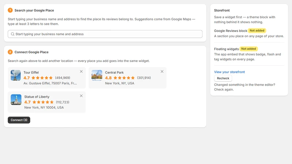
Task: Click the Statue of Liberty place name
Action: click(37, 97)
